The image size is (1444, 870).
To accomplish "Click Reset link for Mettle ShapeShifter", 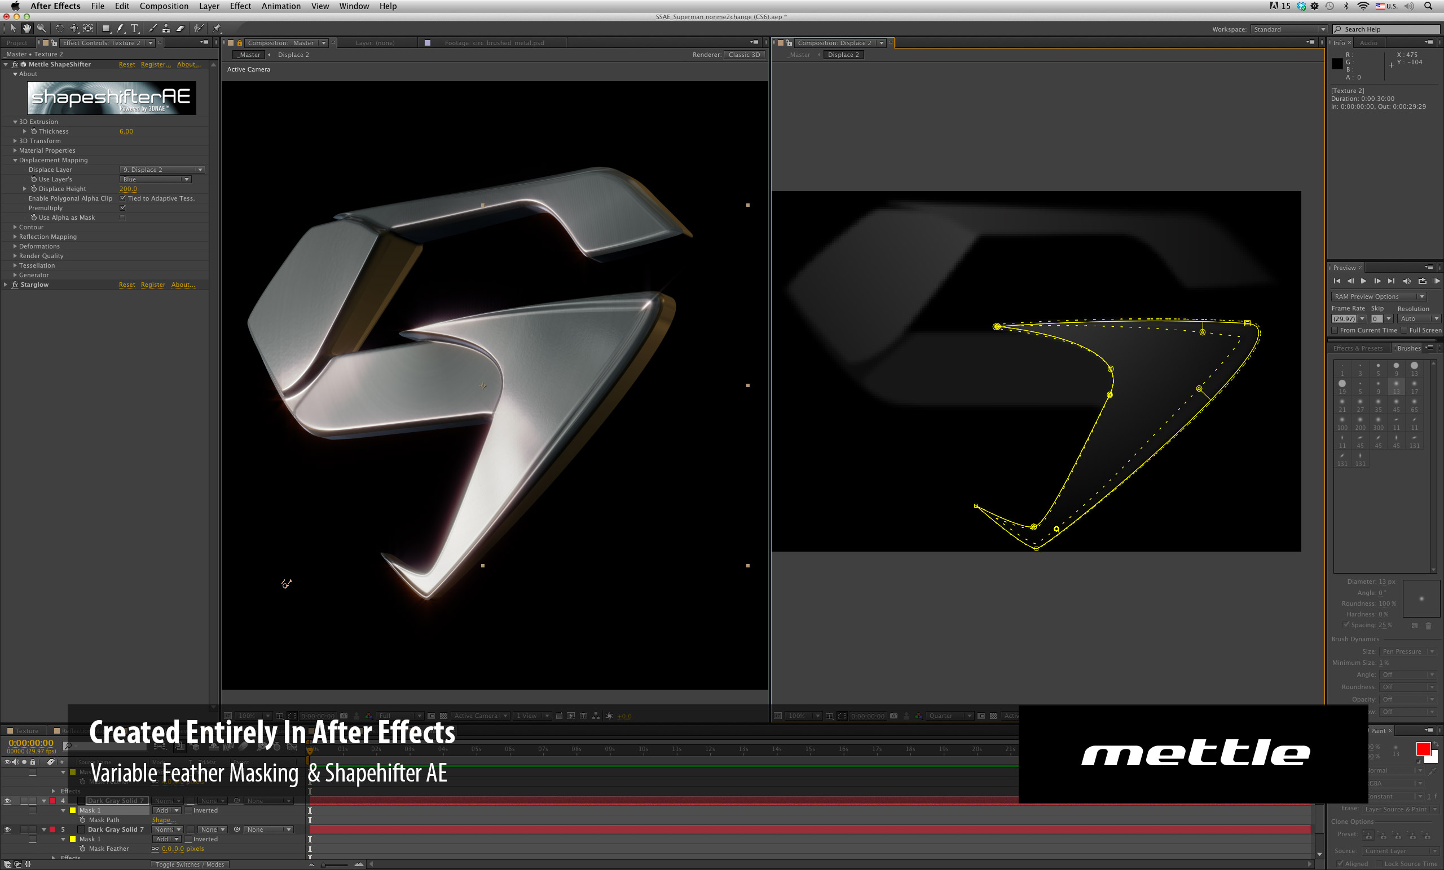I will [x=126, y=64].
